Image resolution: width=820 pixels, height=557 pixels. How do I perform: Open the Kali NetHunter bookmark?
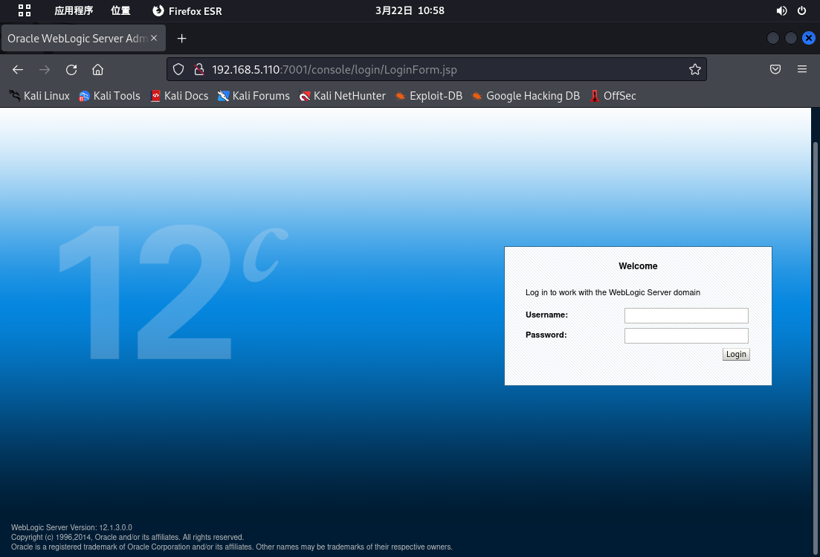(343, 96)
